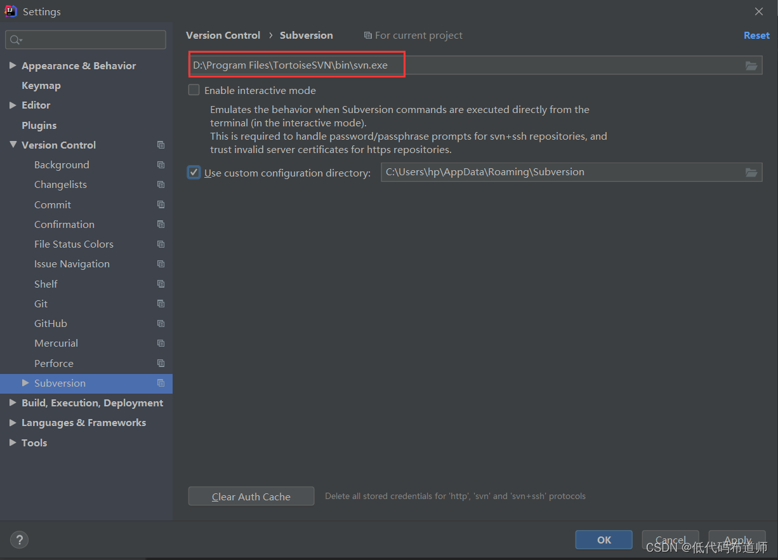Click the project-level icon beside Subversion
This screenshot has height=560, width=778.
(161, 383)
